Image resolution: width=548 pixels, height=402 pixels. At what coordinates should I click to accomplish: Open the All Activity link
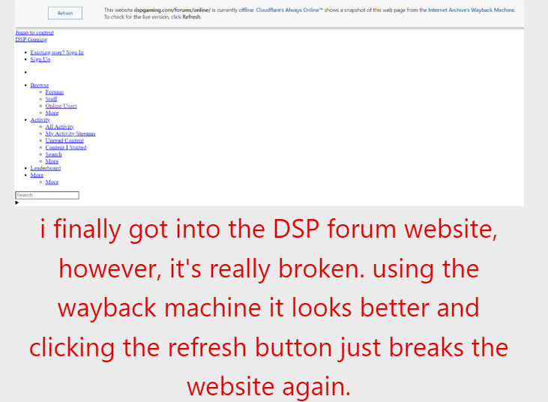tap(59, 127)
